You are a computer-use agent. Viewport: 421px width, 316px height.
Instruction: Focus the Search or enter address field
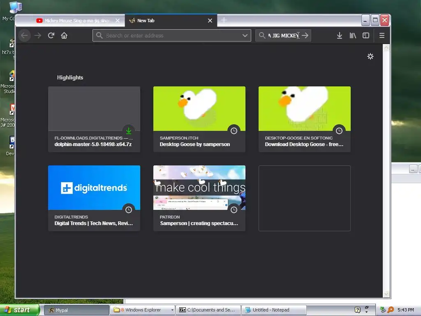172,35
